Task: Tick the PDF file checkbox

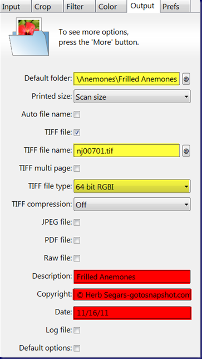Action: coord(77,240)
